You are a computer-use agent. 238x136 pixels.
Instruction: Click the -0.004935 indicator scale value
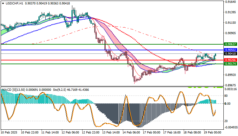point(231,127)
